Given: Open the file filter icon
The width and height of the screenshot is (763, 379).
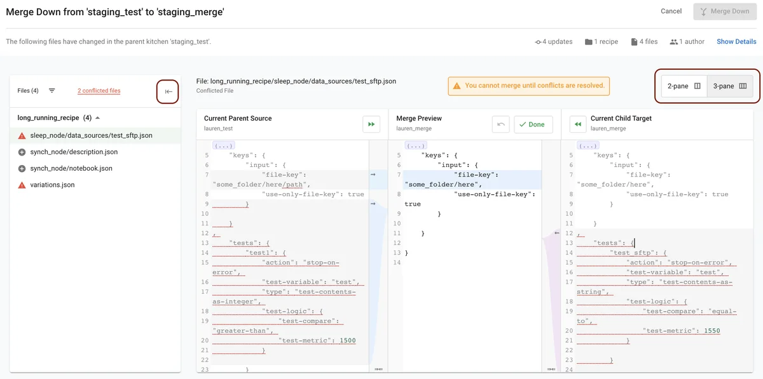Looking at the screenshot, I should (x=52, y=91).
